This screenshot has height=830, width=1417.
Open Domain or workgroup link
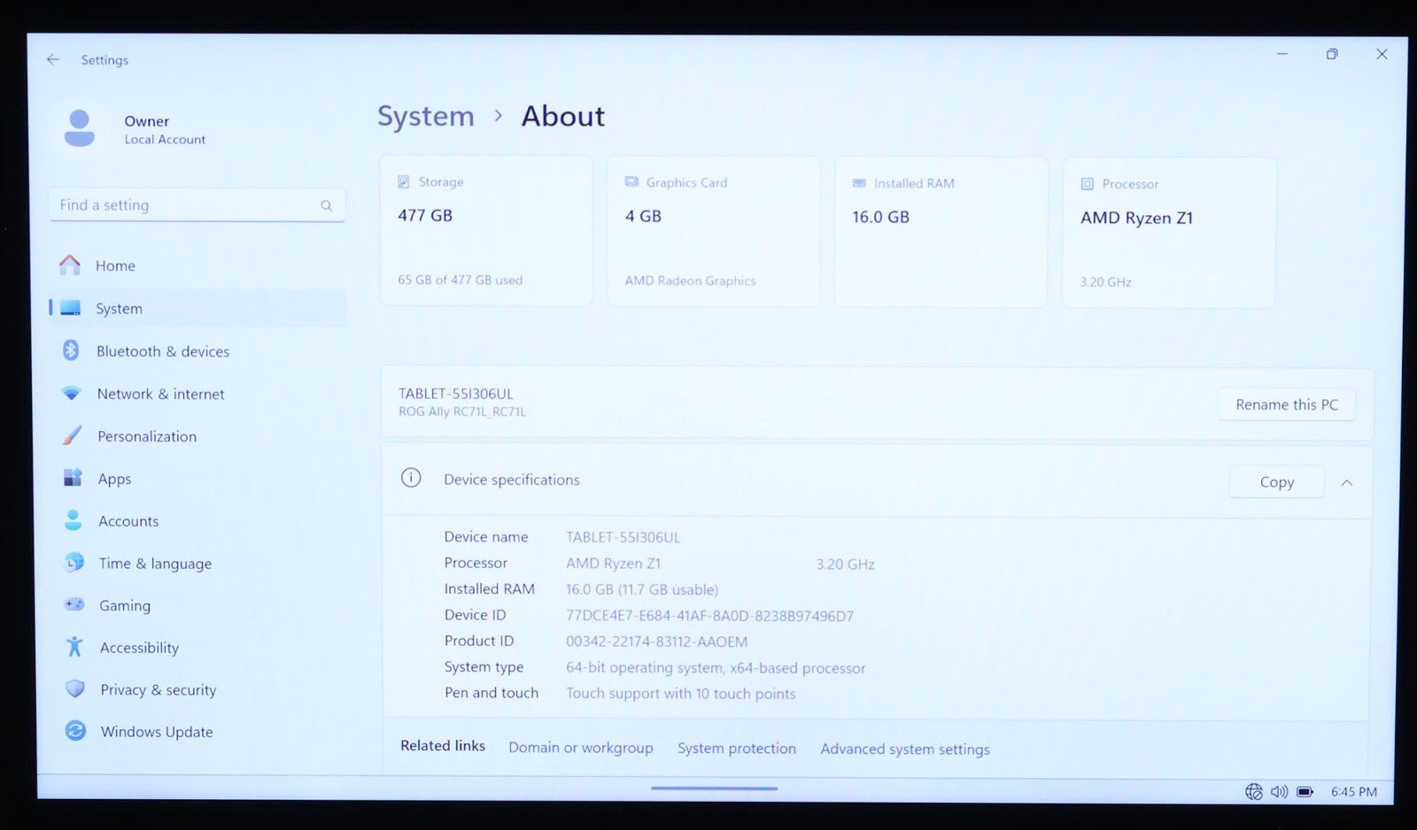pyautogui.click(x=580, y=748)
